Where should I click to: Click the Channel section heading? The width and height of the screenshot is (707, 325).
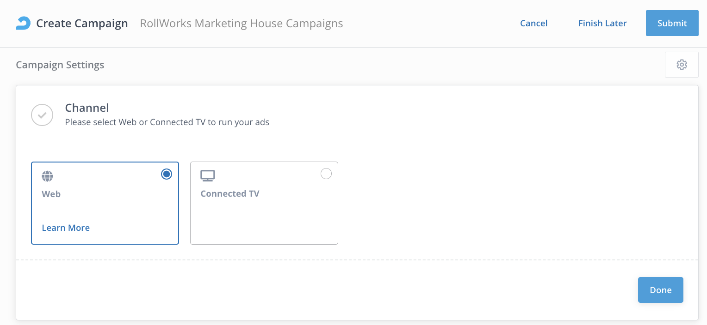tap(87, 108)
